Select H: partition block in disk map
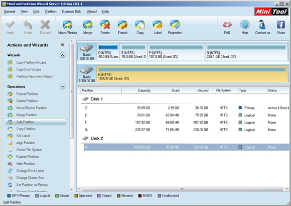The width and height of the screenshot is (291, 206). point(192,74)
